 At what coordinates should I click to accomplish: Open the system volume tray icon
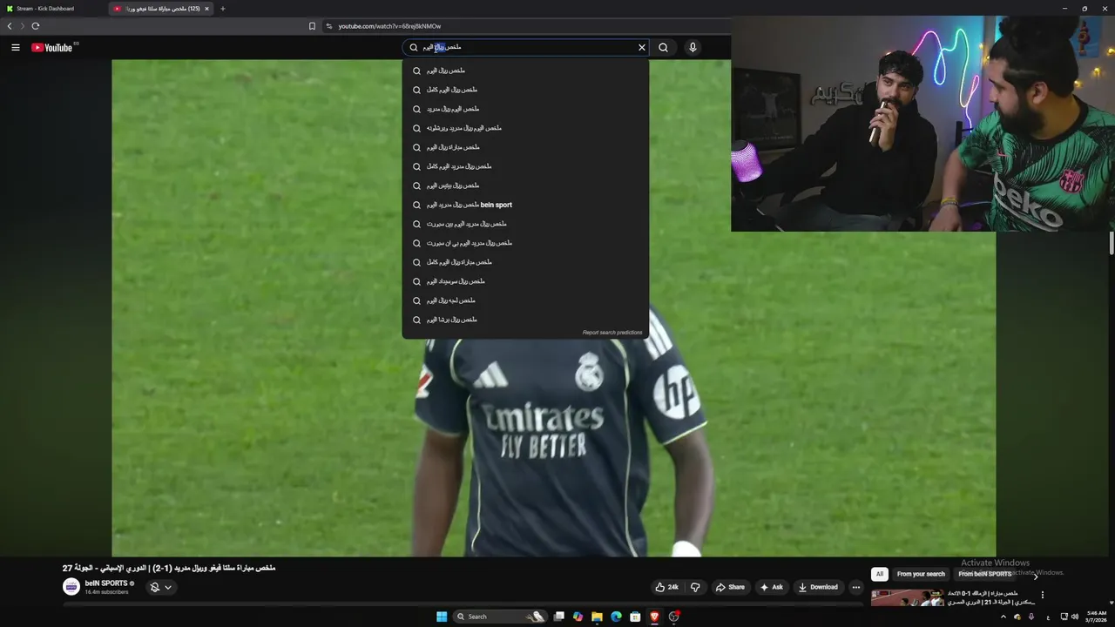tap(1075, 617)
